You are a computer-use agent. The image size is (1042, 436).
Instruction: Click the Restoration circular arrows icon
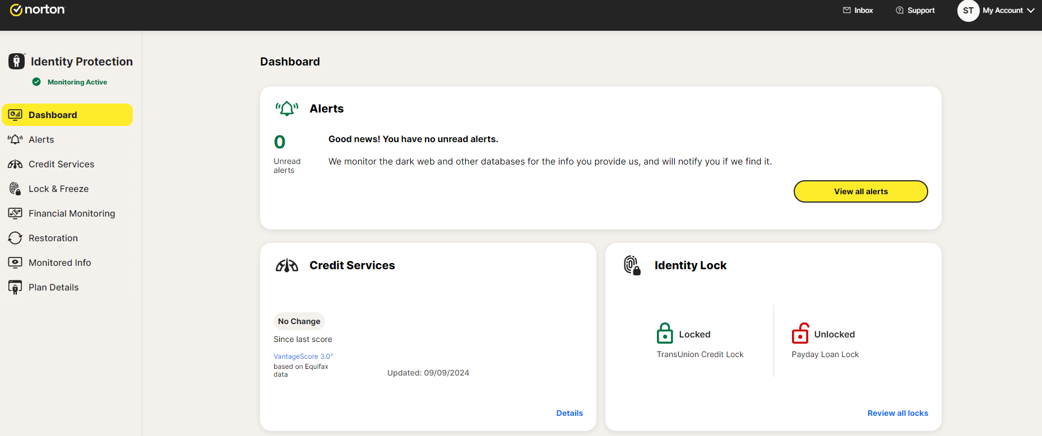(x=15, y=238)
